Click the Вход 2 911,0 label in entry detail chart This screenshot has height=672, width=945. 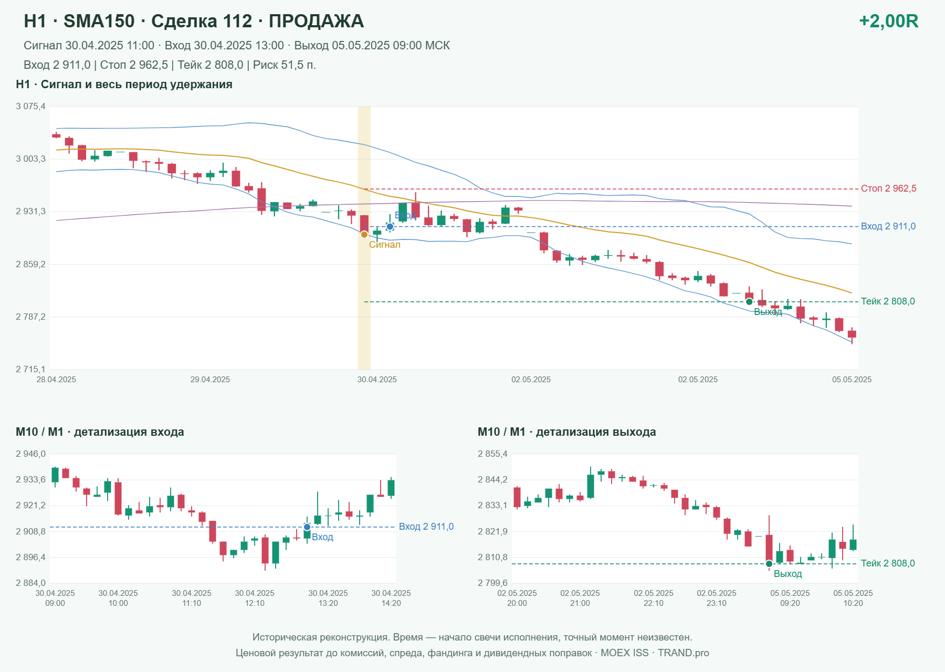426,527
